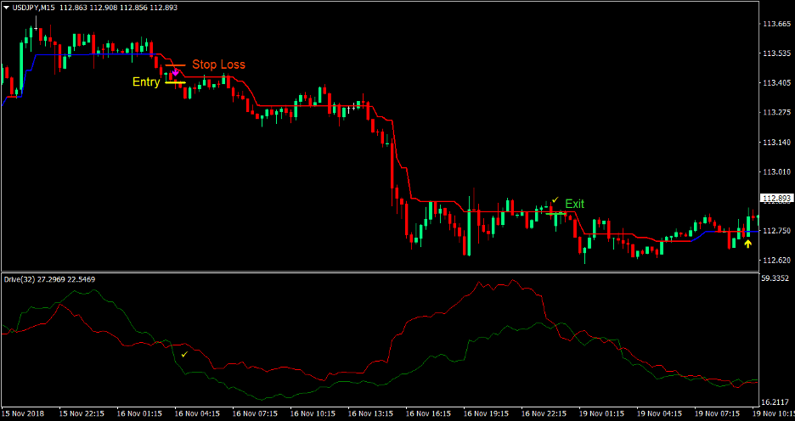This screenshot has height=421, width=795.
Task: Click the 19 Nov 04:15 time label
Action: 660,414
